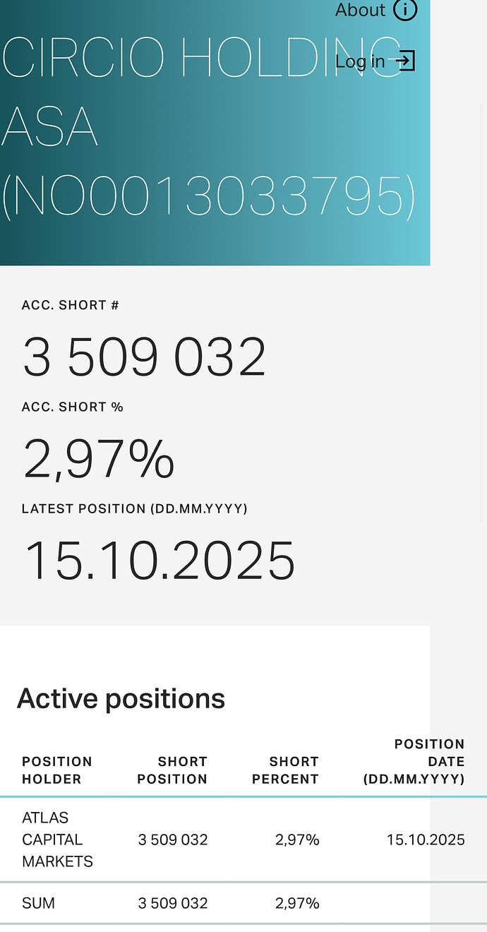Sort by Short Percent column header
The height and width of the screenshot is (932, 487).
(x=294, y=770)
